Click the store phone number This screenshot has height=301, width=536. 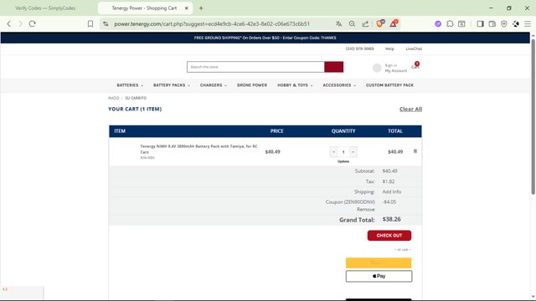pos(359,48)
